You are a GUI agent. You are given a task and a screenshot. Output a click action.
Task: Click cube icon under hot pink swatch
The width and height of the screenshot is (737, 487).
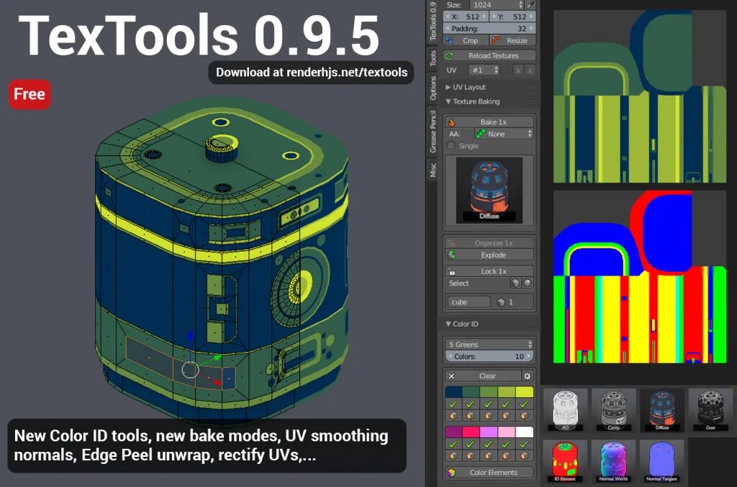471,455
